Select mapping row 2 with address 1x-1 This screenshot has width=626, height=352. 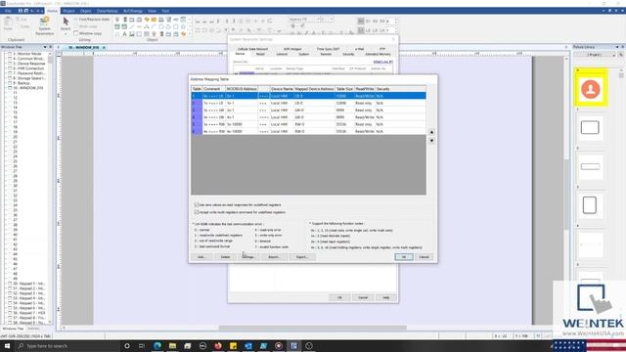(x=308, y=103)
